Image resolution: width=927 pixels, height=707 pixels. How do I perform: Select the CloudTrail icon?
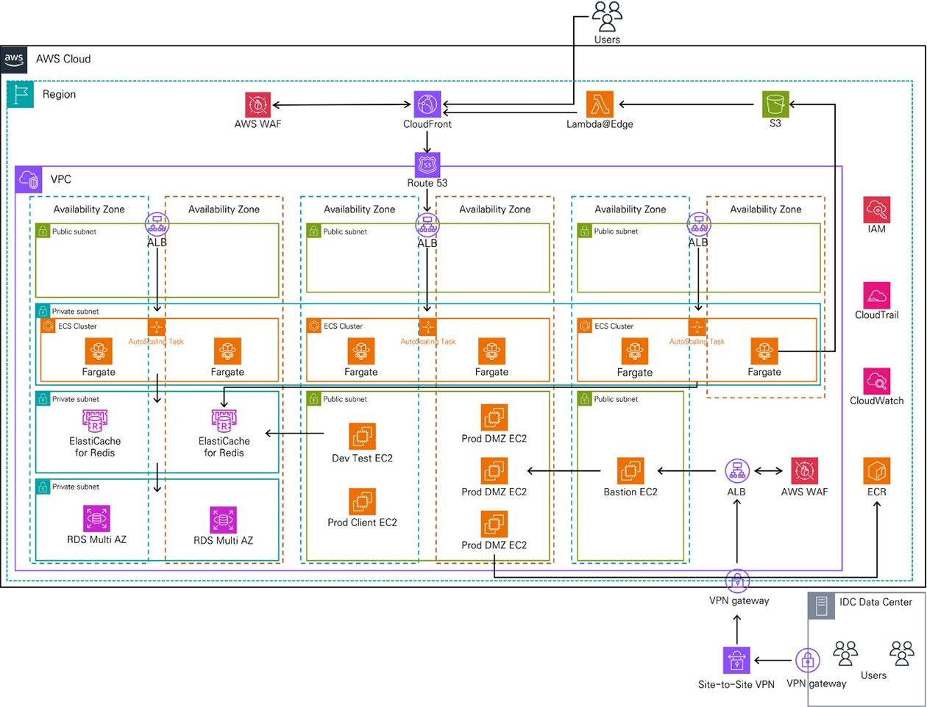point(877,295)
